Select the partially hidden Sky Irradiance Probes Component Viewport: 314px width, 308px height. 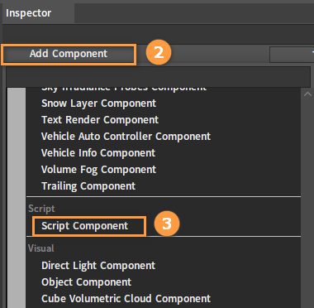tap(124, 89)
